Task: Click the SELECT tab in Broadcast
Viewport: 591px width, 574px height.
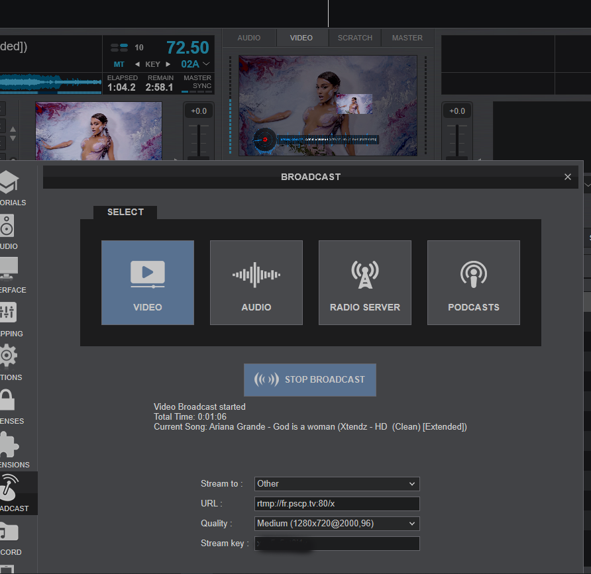Action: (125, 212)
